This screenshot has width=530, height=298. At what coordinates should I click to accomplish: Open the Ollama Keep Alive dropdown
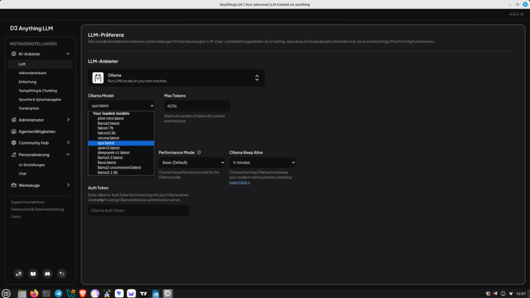point(262,162)
